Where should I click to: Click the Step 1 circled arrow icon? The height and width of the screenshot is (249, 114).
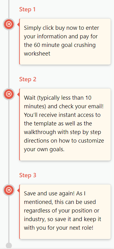click(x=9, y=24)
